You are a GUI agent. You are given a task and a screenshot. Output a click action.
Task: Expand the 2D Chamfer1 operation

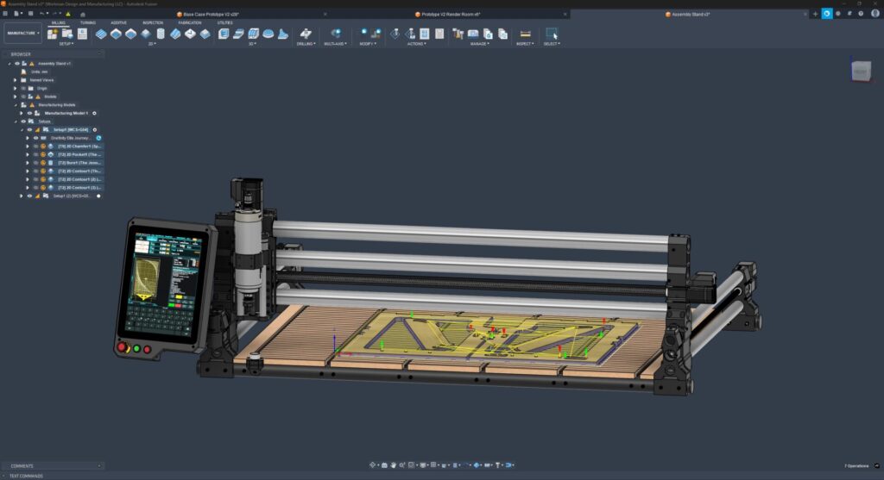pyautogui.click(x=28, y=146)
